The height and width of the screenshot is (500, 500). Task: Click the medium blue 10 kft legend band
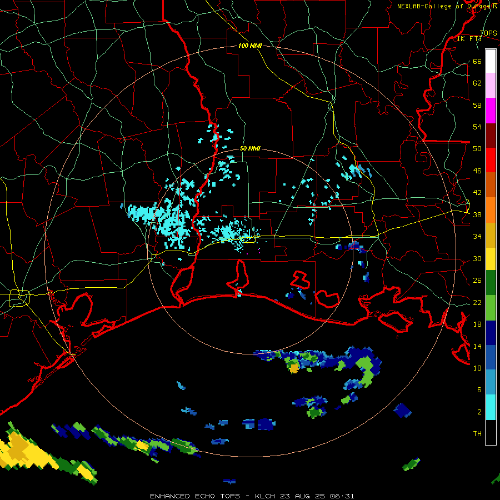[491, 357]
